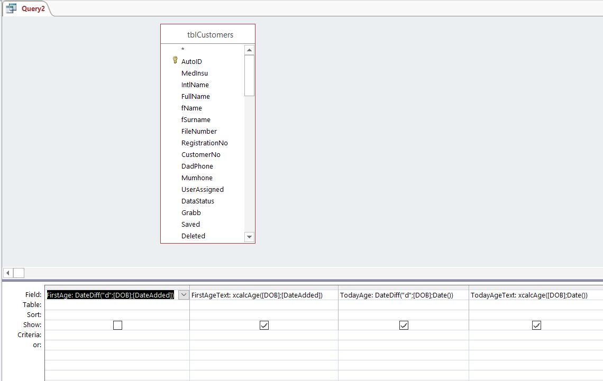
Task: Click the TodayAgeText xcalcAge field cell
Action: pyautogui.click(x=536, y=295)
